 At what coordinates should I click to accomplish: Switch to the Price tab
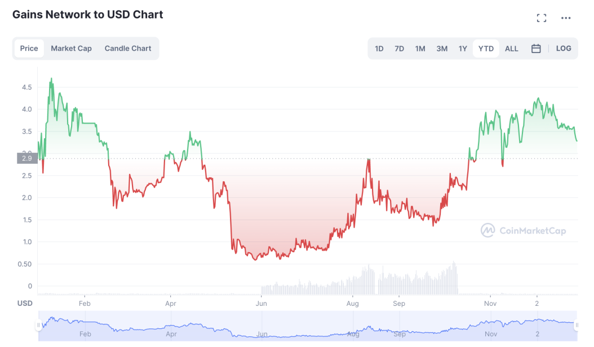(x=29, y=49)
